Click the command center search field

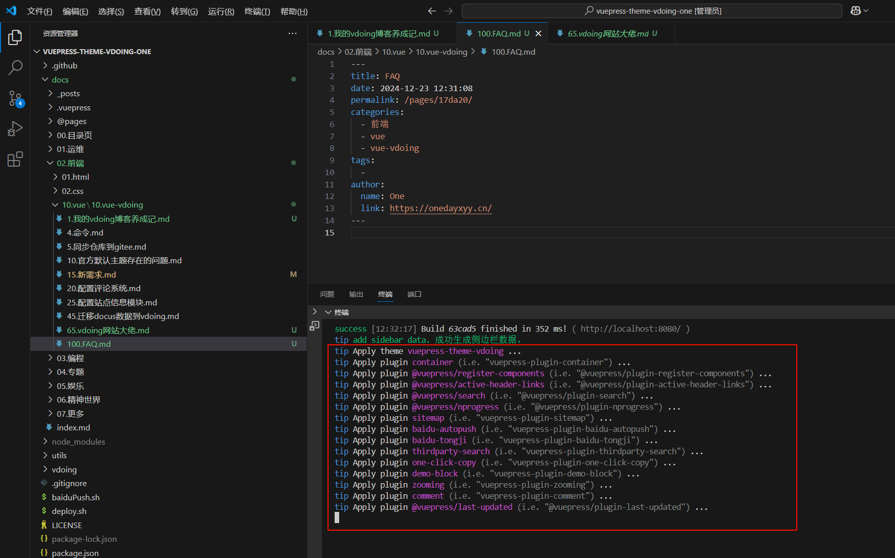pyautogui.click(x=652, y=11)
